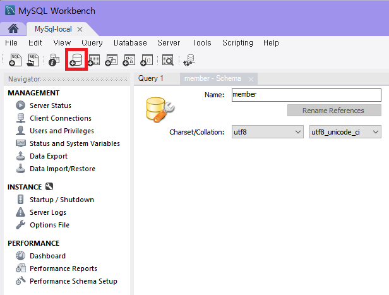Open Client Connections in Navigator

(61, 118)
